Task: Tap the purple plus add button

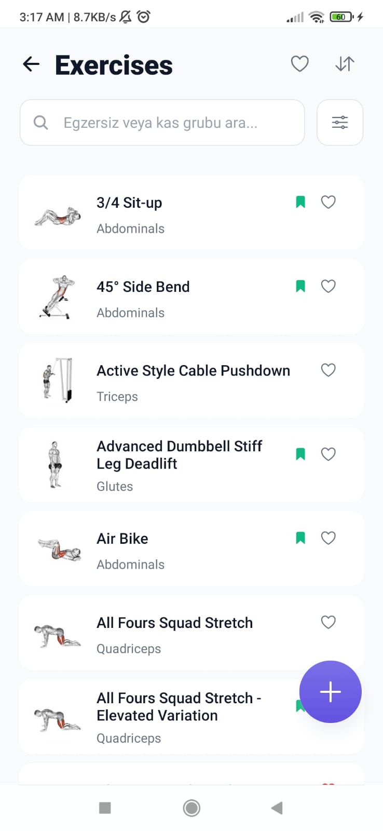Action: (x=331, y=692)
